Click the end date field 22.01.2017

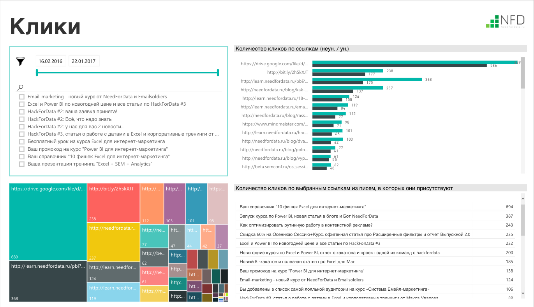click(x=84, y=61)
